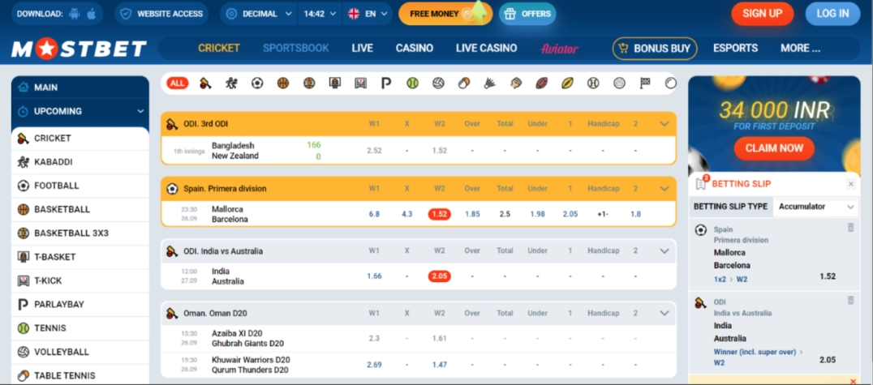Select the table tennis icon in the filter row
The image size is (873, 385).
pos(464,83)
